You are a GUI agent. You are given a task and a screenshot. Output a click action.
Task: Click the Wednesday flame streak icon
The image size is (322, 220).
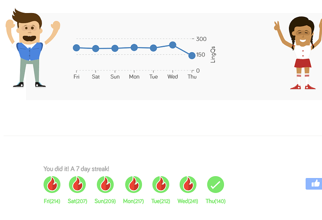[x=188, y=185]
